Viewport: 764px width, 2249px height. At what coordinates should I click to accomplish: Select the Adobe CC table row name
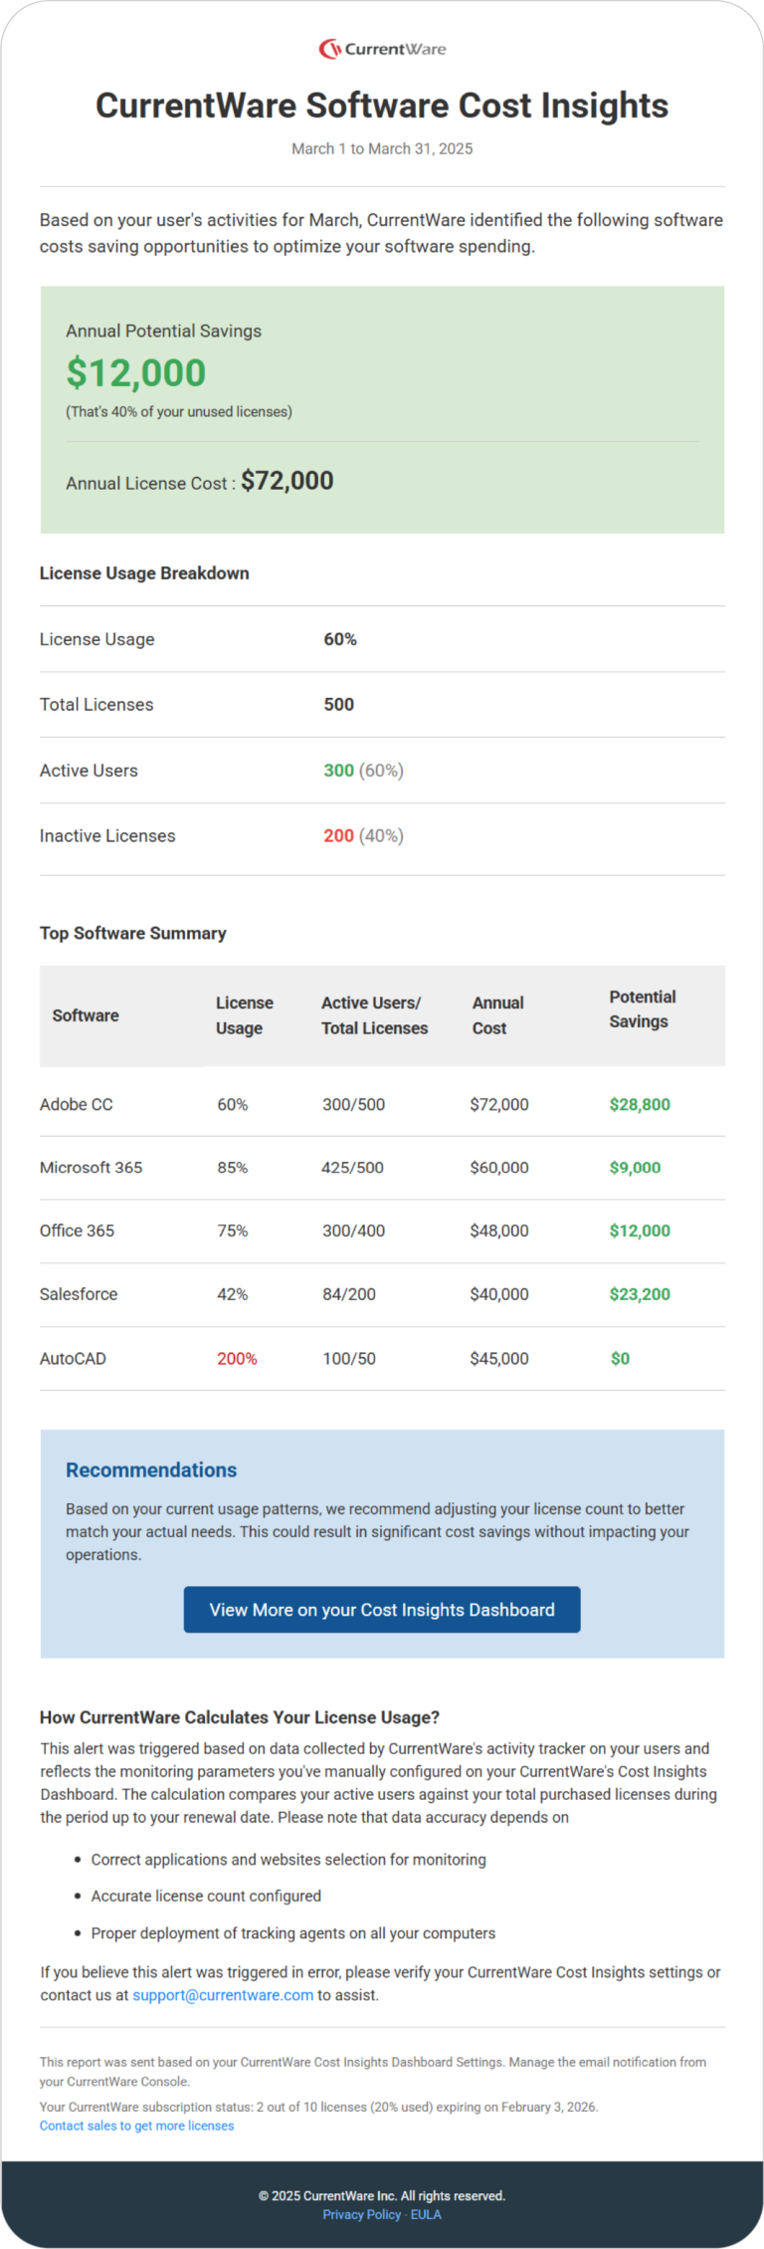[77, 1104]
